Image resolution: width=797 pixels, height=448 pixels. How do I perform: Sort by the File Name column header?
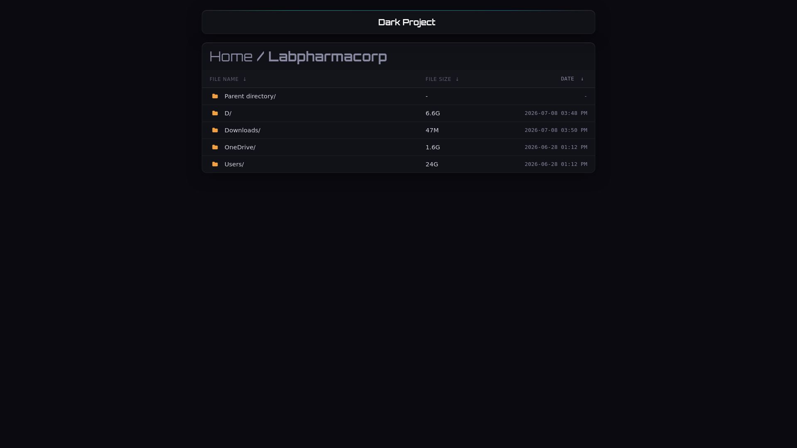pos(224,79)
